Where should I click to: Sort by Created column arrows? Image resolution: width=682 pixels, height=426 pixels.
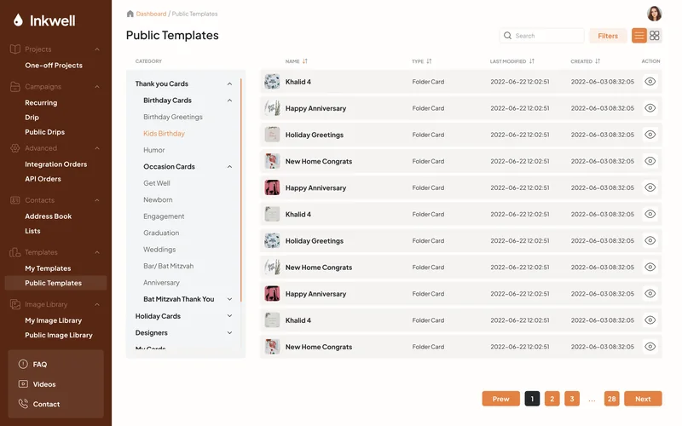[598, 61]
